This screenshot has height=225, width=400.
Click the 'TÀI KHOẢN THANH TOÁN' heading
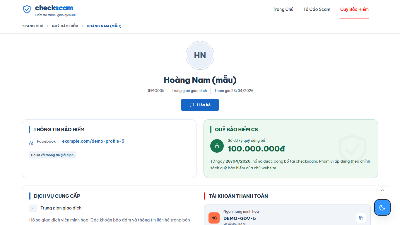(x=238, y=196)
